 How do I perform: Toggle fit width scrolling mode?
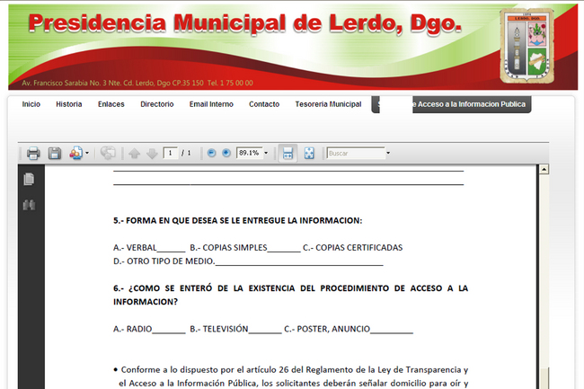click(x=288, y=154)
